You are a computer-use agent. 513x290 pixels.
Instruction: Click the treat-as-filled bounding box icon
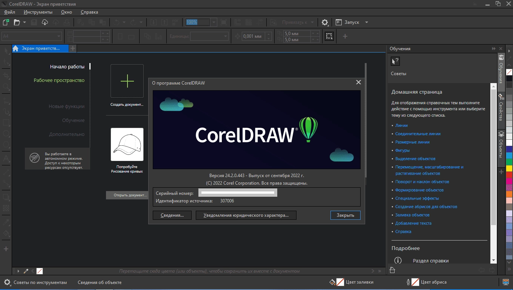(x=329, y=36)
